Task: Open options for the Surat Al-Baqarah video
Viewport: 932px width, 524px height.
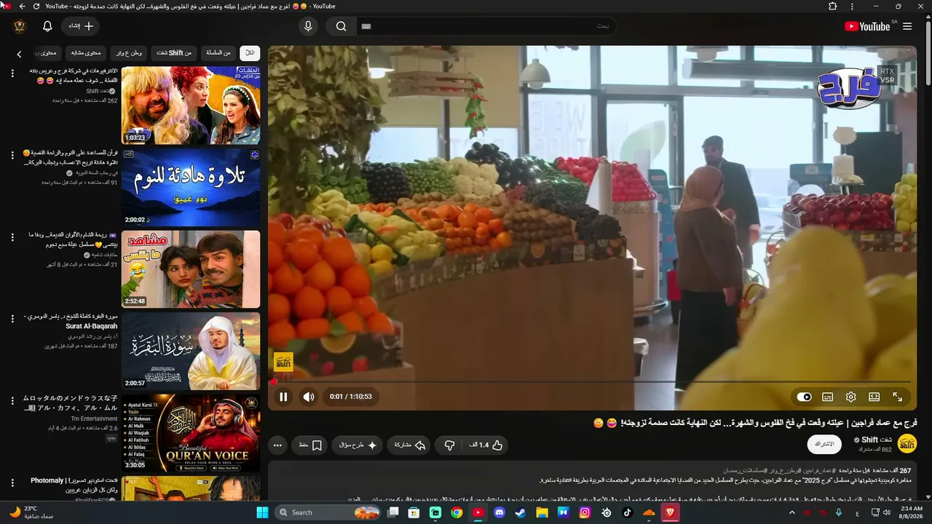Action: [12, 319]
